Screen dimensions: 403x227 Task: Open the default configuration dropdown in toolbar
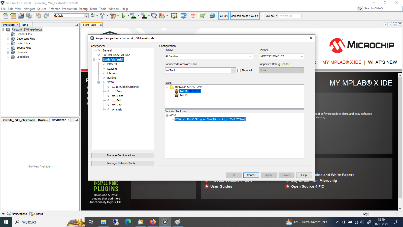[x=71, y=16]
